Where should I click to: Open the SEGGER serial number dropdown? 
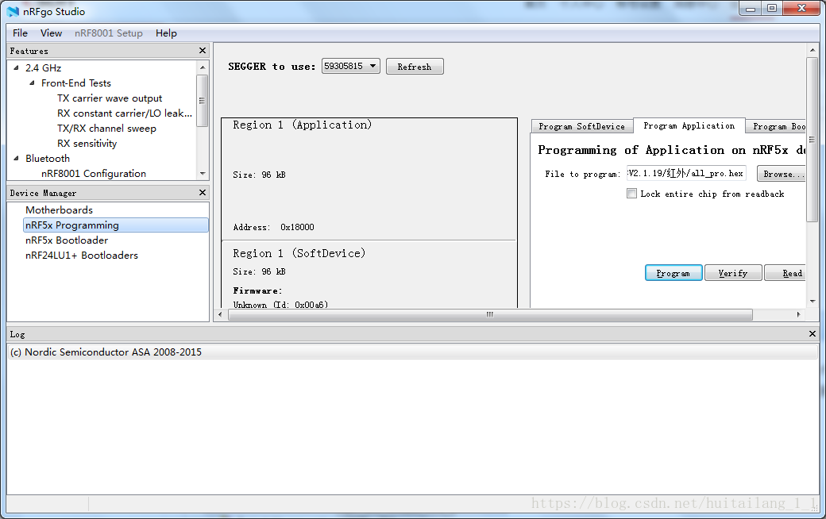pyautogui.click(x=351, y=66)
